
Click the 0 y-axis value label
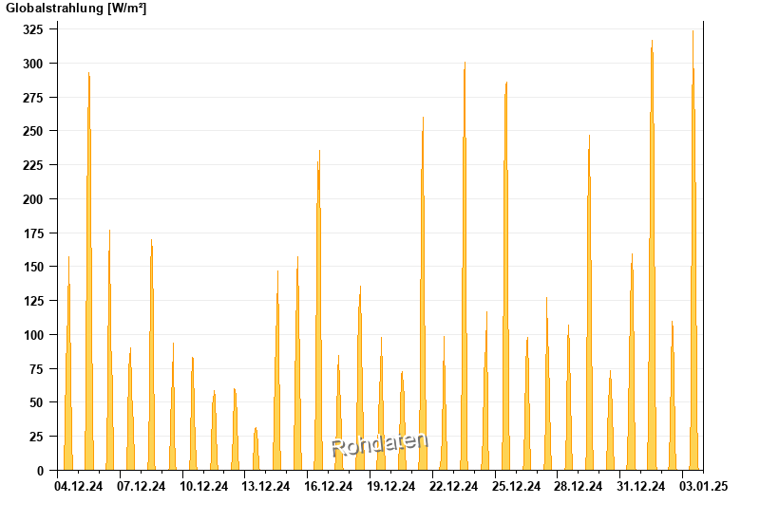coord(40,471)
